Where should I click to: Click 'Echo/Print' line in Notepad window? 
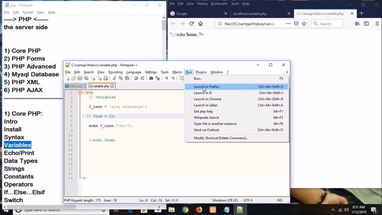19,153
